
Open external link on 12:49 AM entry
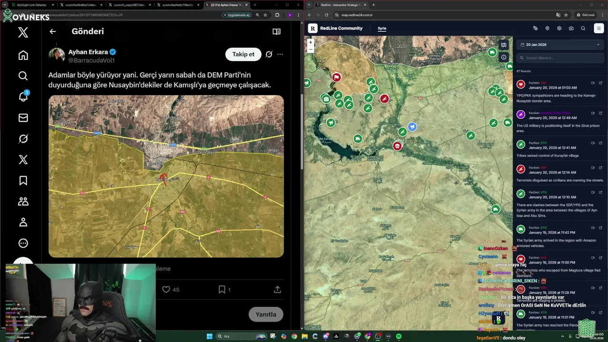coord(600,113)
